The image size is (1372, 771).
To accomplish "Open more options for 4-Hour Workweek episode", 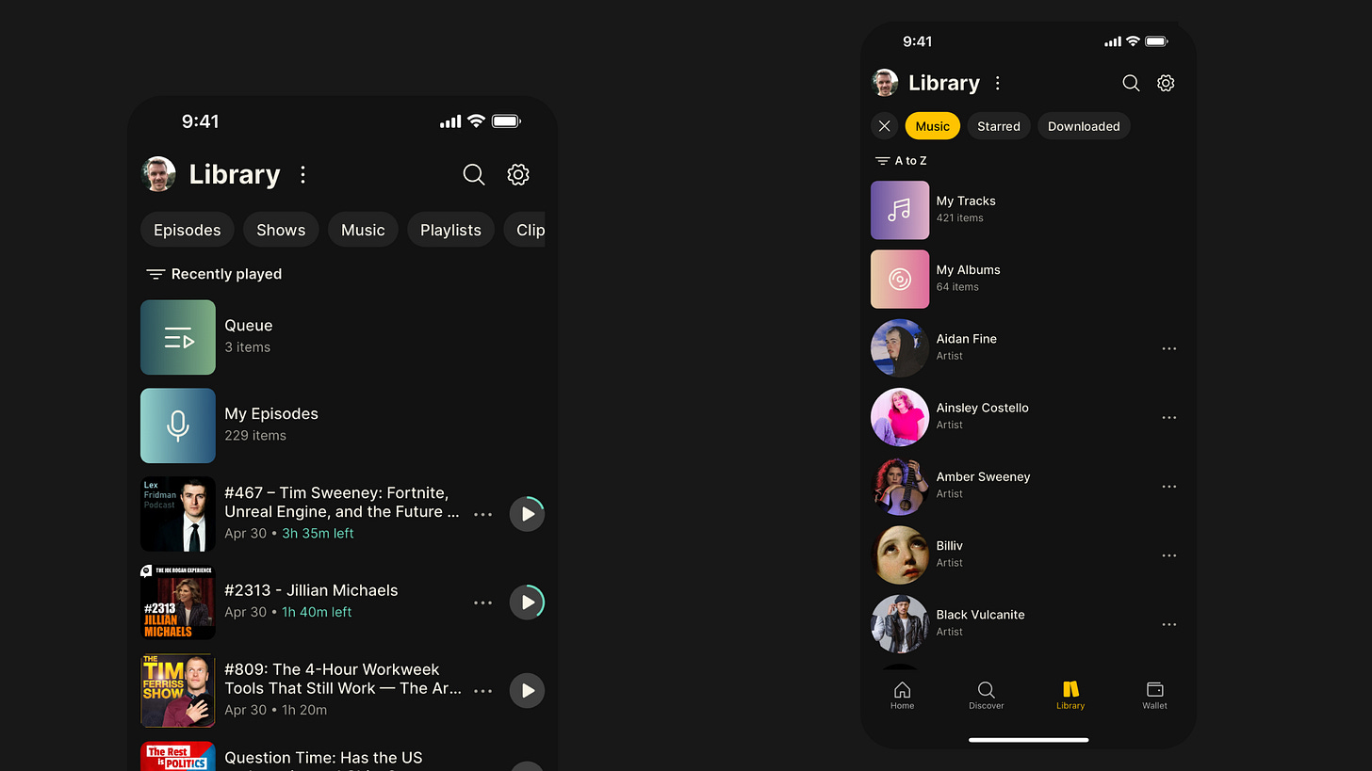I will tap(483, 690).
